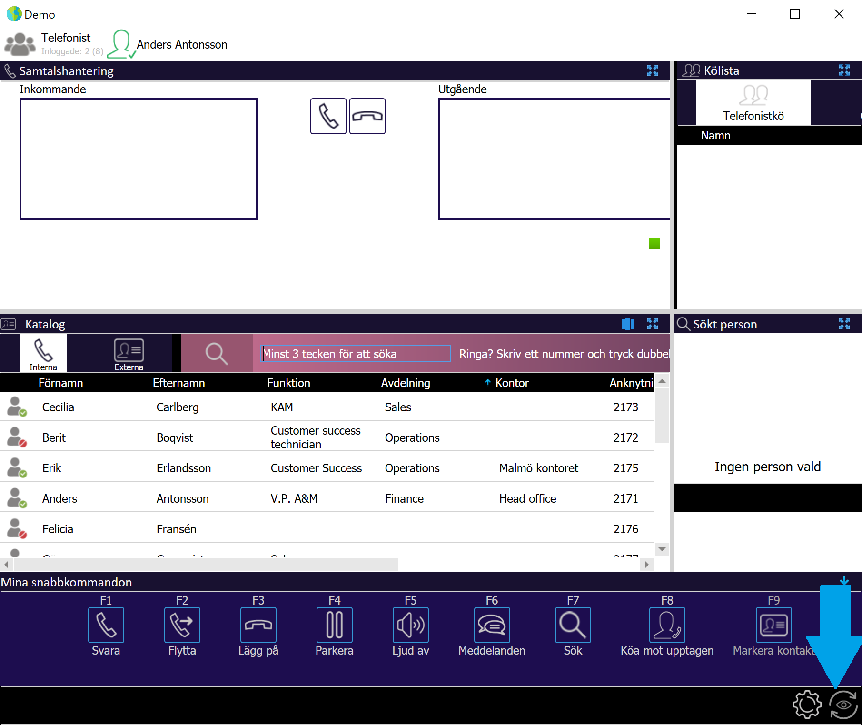
Task: Click the hang up icon in Samtalshantering
Action: point(367,116)
